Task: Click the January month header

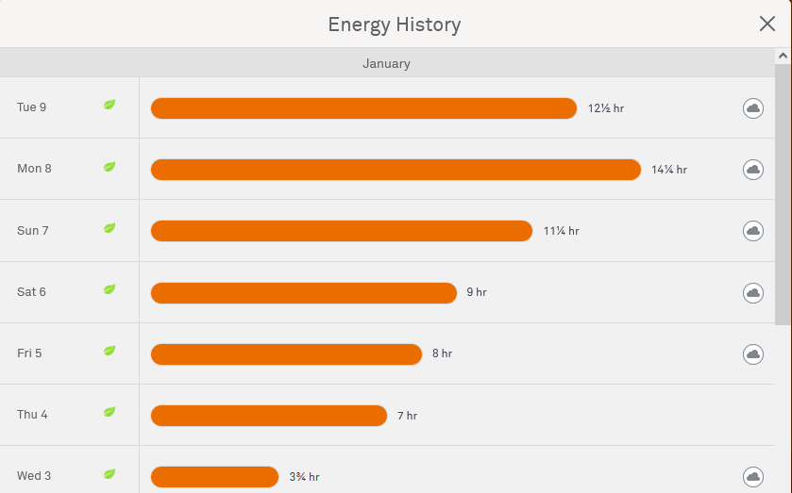Action: point(386,63)
